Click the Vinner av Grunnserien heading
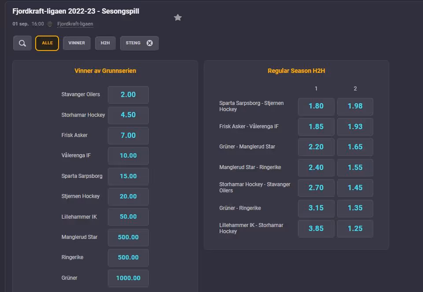 [105, 71]
